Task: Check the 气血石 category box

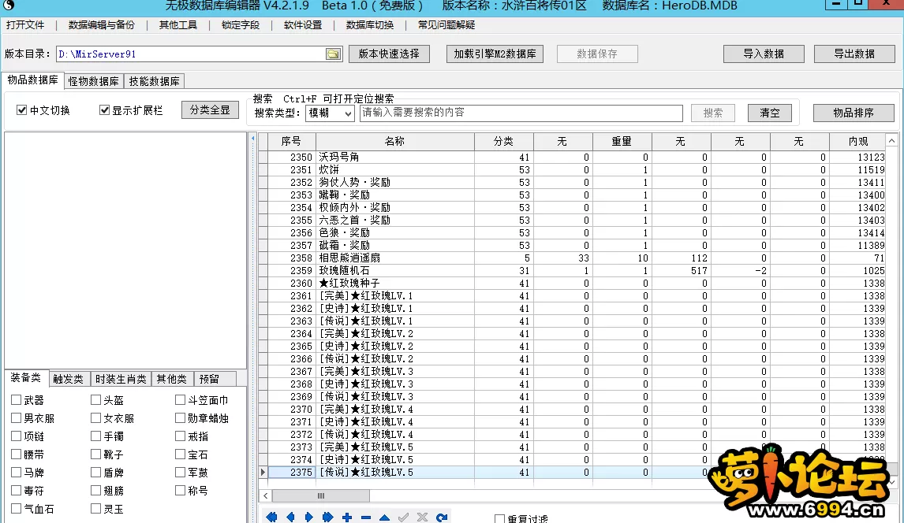Action: (x=16, y=508)
